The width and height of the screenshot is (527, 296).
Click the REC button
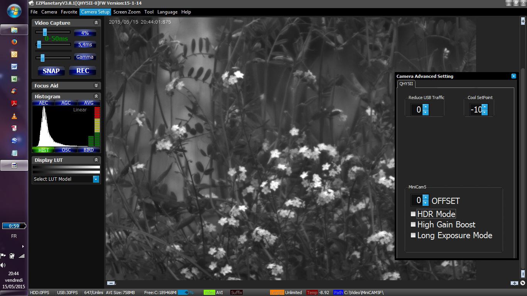coord(83,71)
